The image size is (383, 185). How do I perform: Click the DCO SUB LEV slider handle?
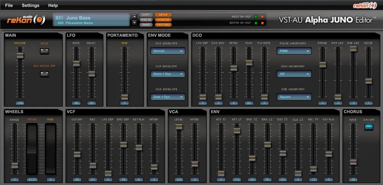353,49
